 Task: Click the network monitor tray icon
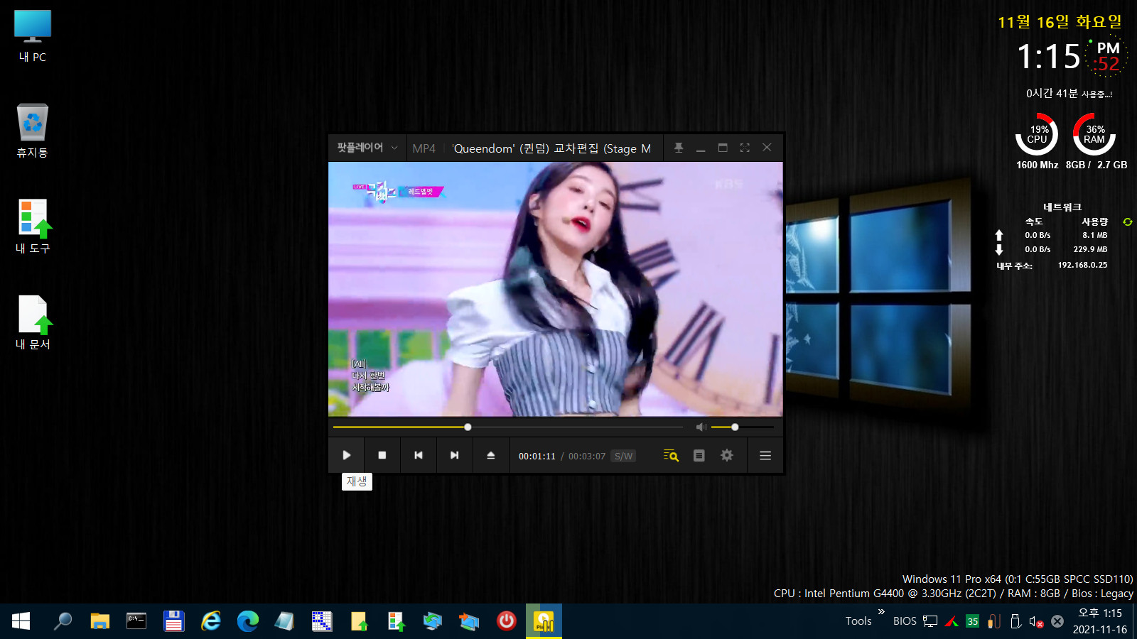click(x=930, y=621)
